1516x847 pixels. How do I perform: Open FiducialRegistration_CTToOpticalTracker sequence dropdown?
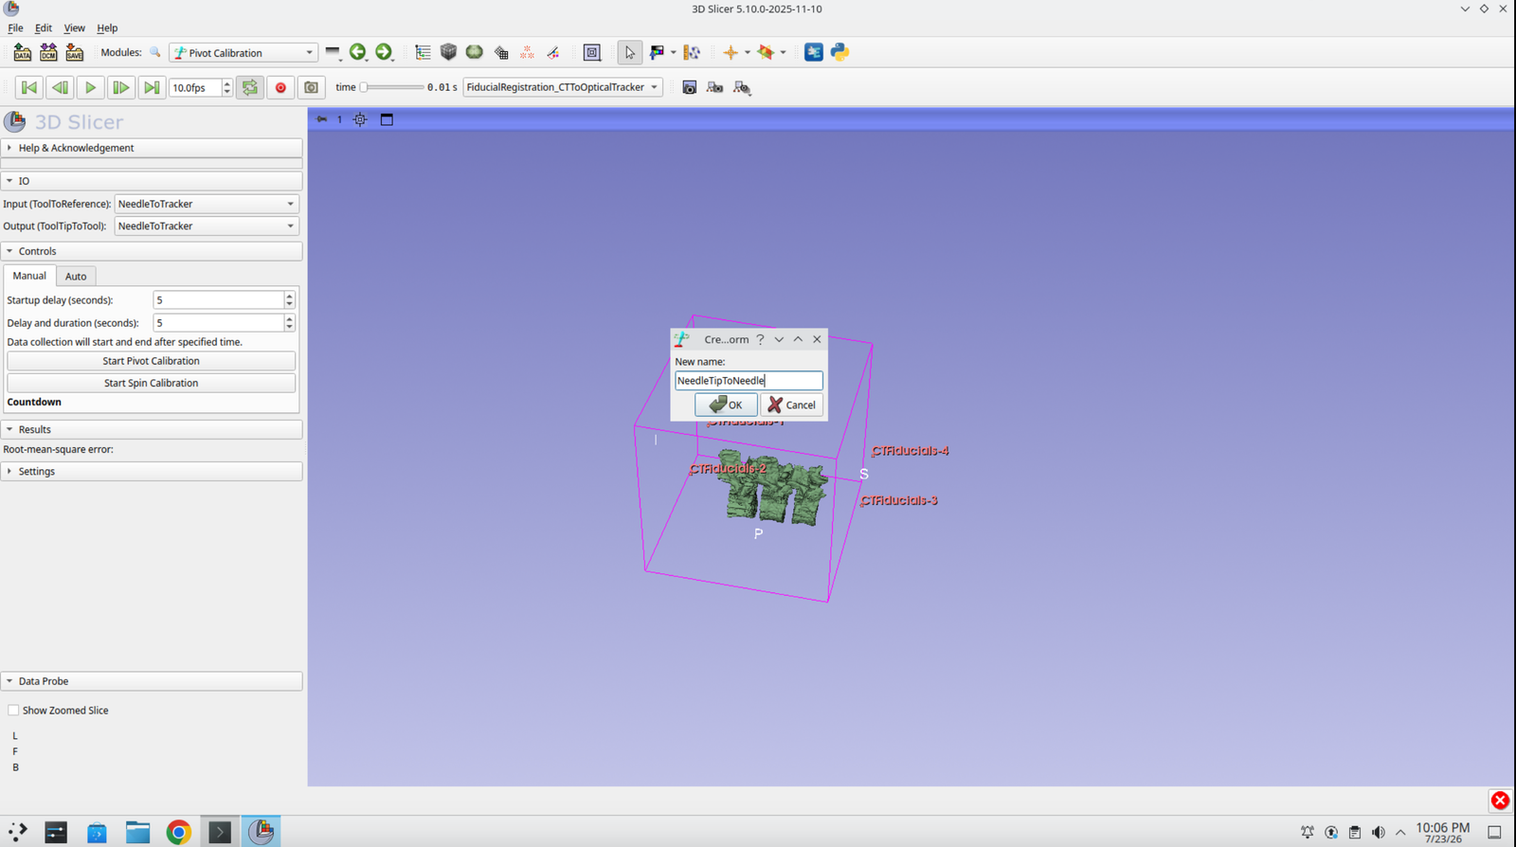563,87
